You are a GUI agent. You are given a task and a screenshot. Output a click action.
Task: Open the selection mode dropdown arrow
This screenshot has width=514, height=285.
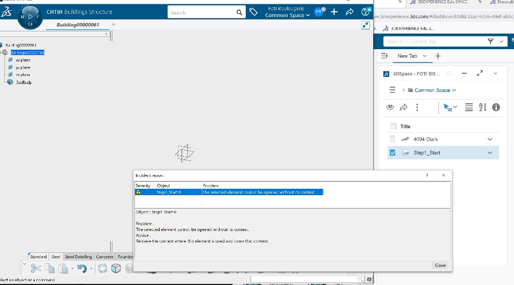(455, 106)
